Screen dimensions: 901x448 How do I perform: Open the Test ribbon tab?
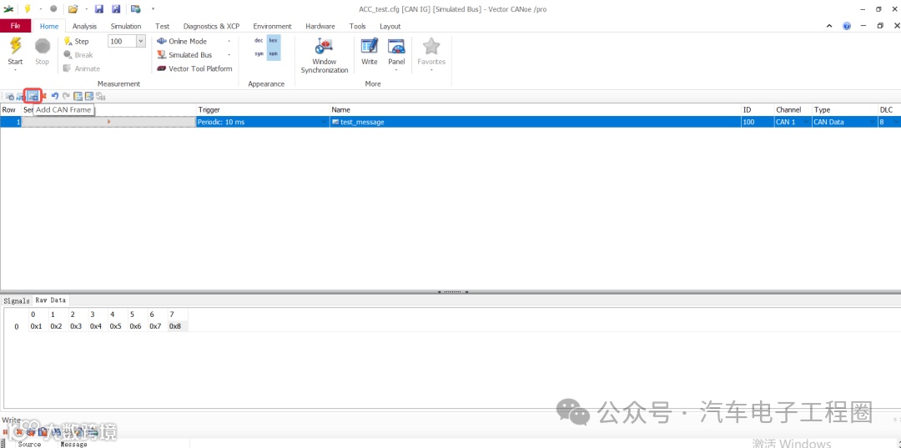point(162,26)
